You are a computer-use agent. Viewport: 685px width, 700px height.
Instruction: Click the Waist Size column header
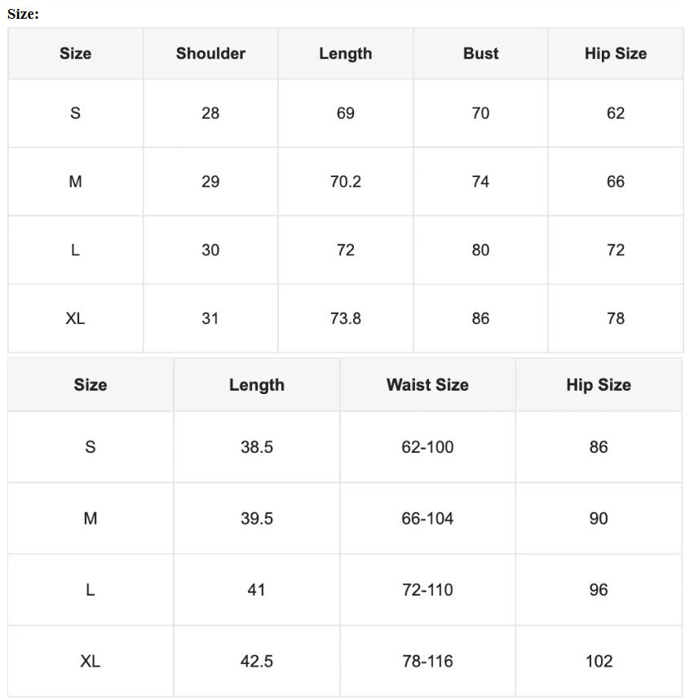point(427,385)
